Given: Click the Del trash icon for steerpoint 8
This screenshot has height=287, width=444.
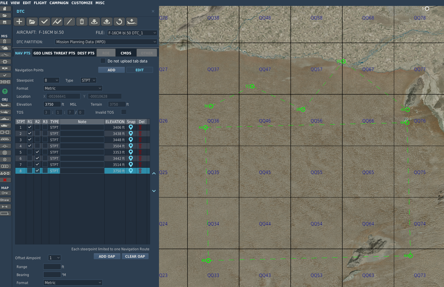Looking at the screenshot, I should (140, 171).
